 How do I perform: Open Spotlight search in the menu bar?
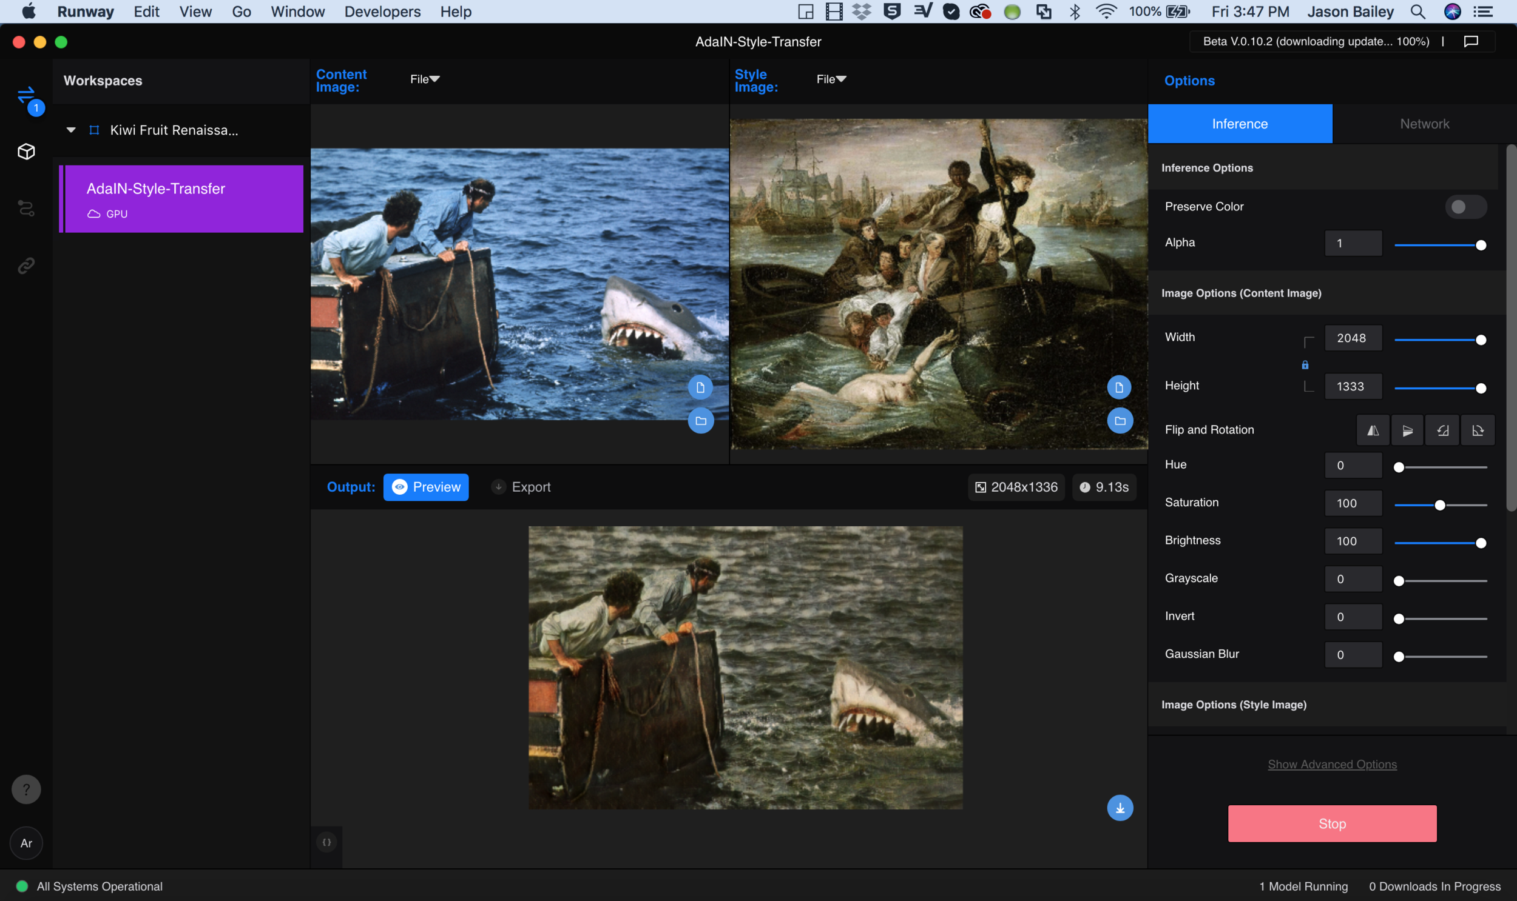point(1417,12)
